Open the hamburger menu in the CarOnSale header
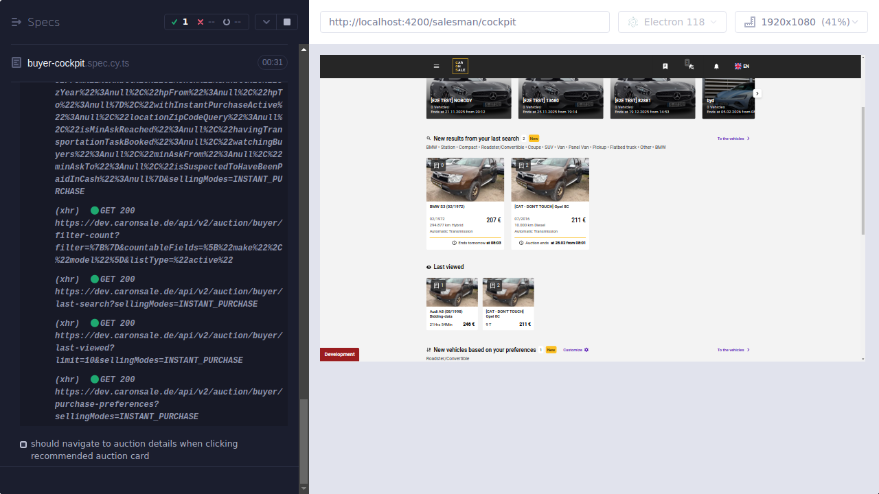The image size is (879, 494). click(x=437, y=66)
